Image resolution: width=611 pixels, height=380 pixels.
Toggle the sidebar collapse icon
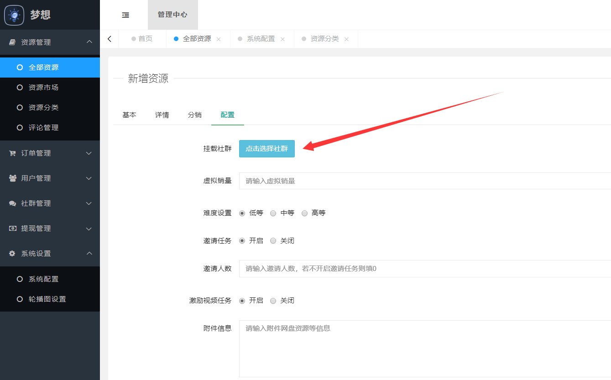125,15
